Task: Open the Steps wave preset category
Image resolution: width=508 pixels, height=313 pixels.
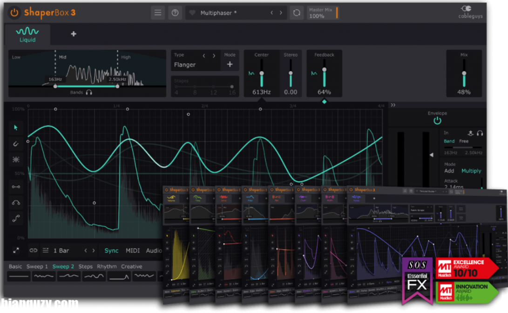Action: (86, 266)
